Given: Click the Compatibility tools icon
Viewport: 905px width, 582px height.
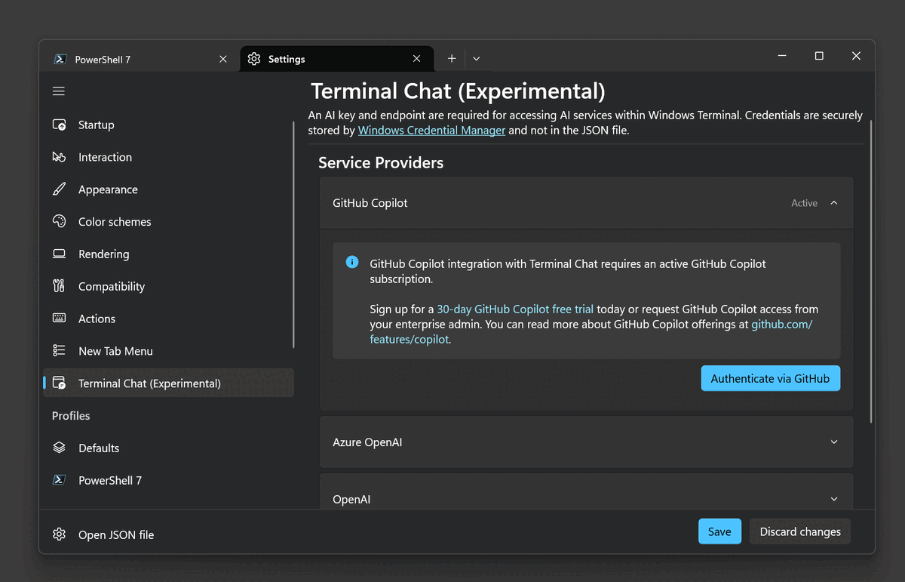Looking at the screenshot, I should pyautogui.click(x=59, y=287).
